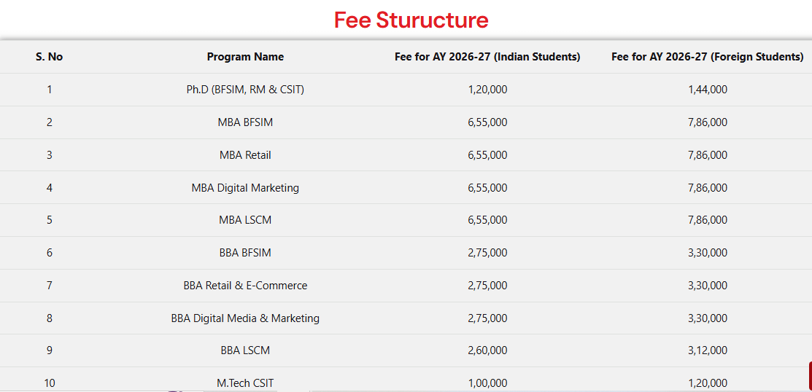812x392 pixels.
Task: Select the Indian Students fee column header
Action: pyautogui.click(x=487, y=57)
